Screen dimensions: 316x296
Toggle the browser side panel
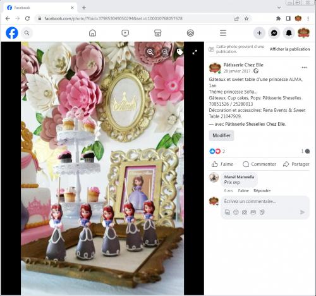coord(288,18)
